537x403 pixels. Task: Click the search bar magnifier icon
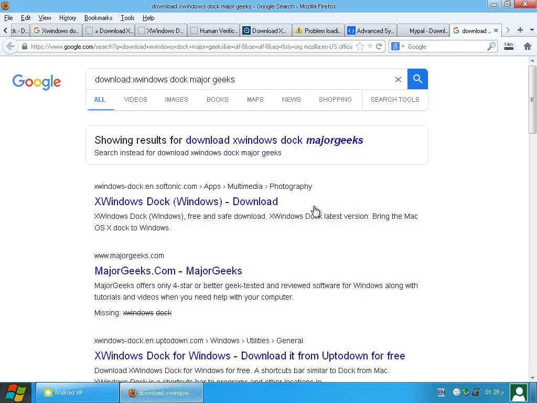click(x=491, y=46)
